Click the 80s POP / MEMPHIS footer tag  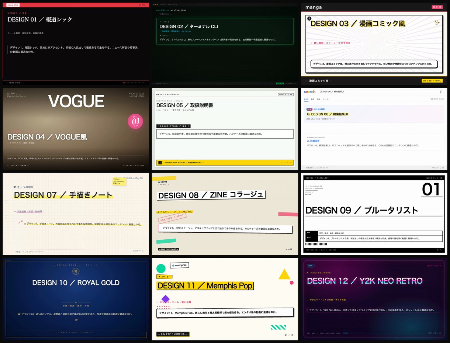point(173,334)
